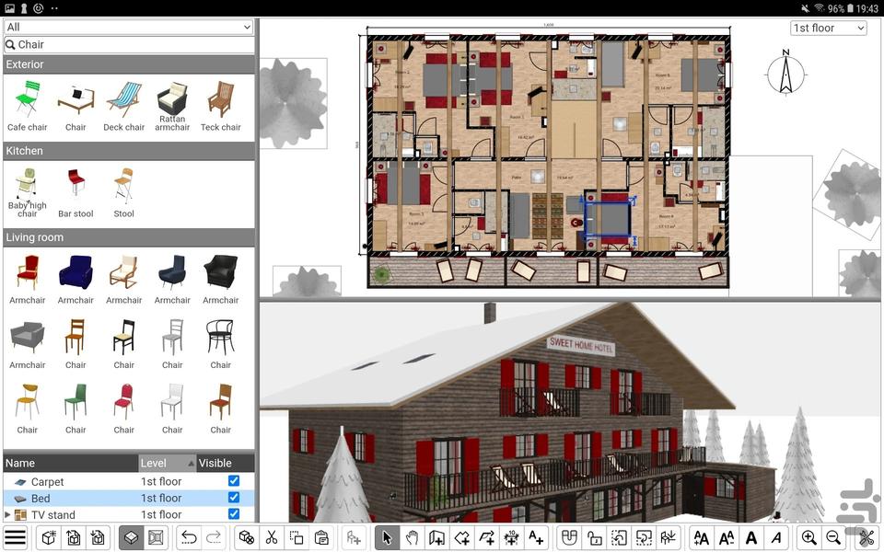Expand the TV stand tree row
Screen dimensions: 884x552
click(x=8, y=514)
